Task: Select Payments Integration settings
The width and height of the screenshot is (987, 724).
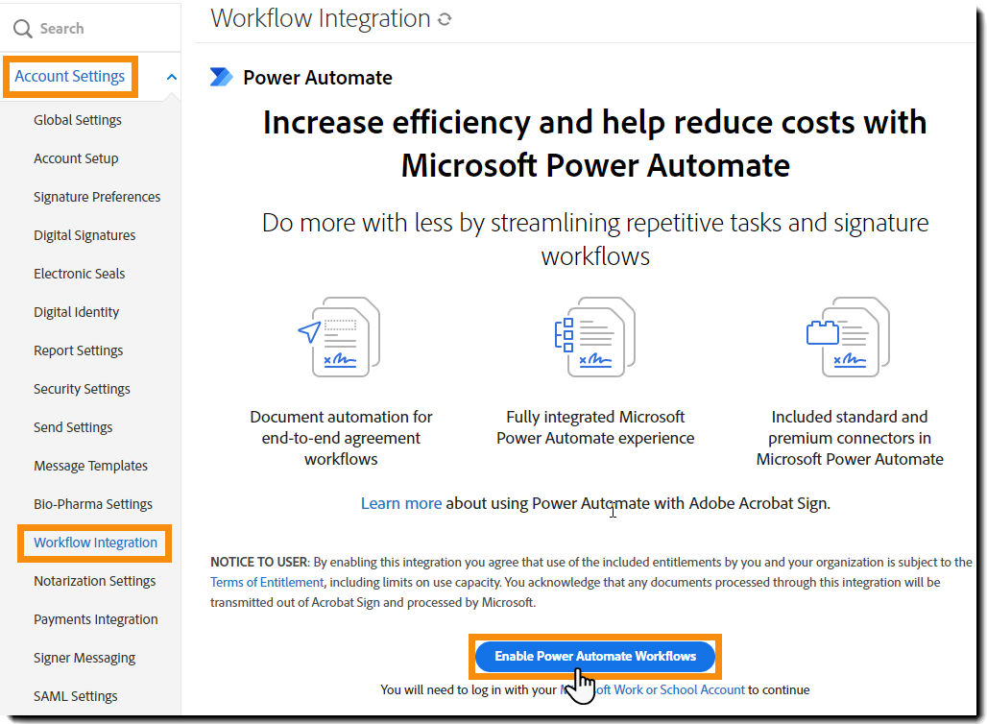Action: [95, 618]
